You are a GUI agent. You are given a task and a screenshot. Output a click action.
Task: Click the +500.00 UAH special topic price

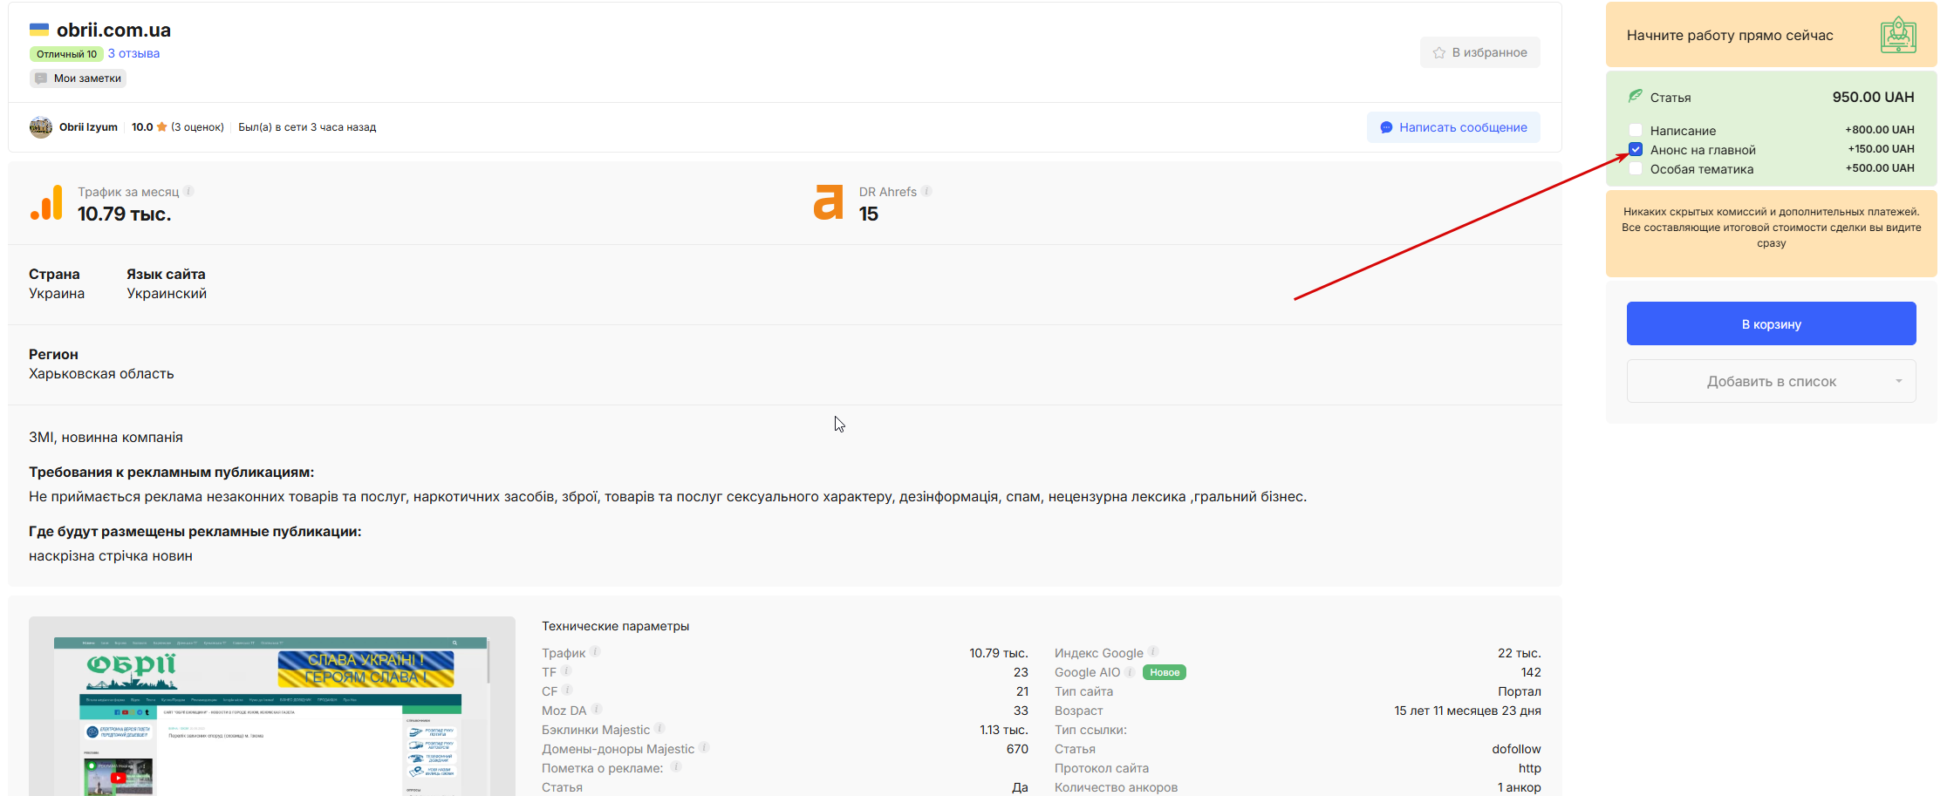point(1880,168)
